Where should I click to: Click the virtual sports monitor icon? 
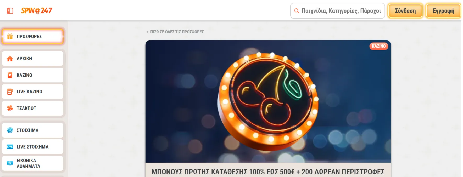coord(10,163)
